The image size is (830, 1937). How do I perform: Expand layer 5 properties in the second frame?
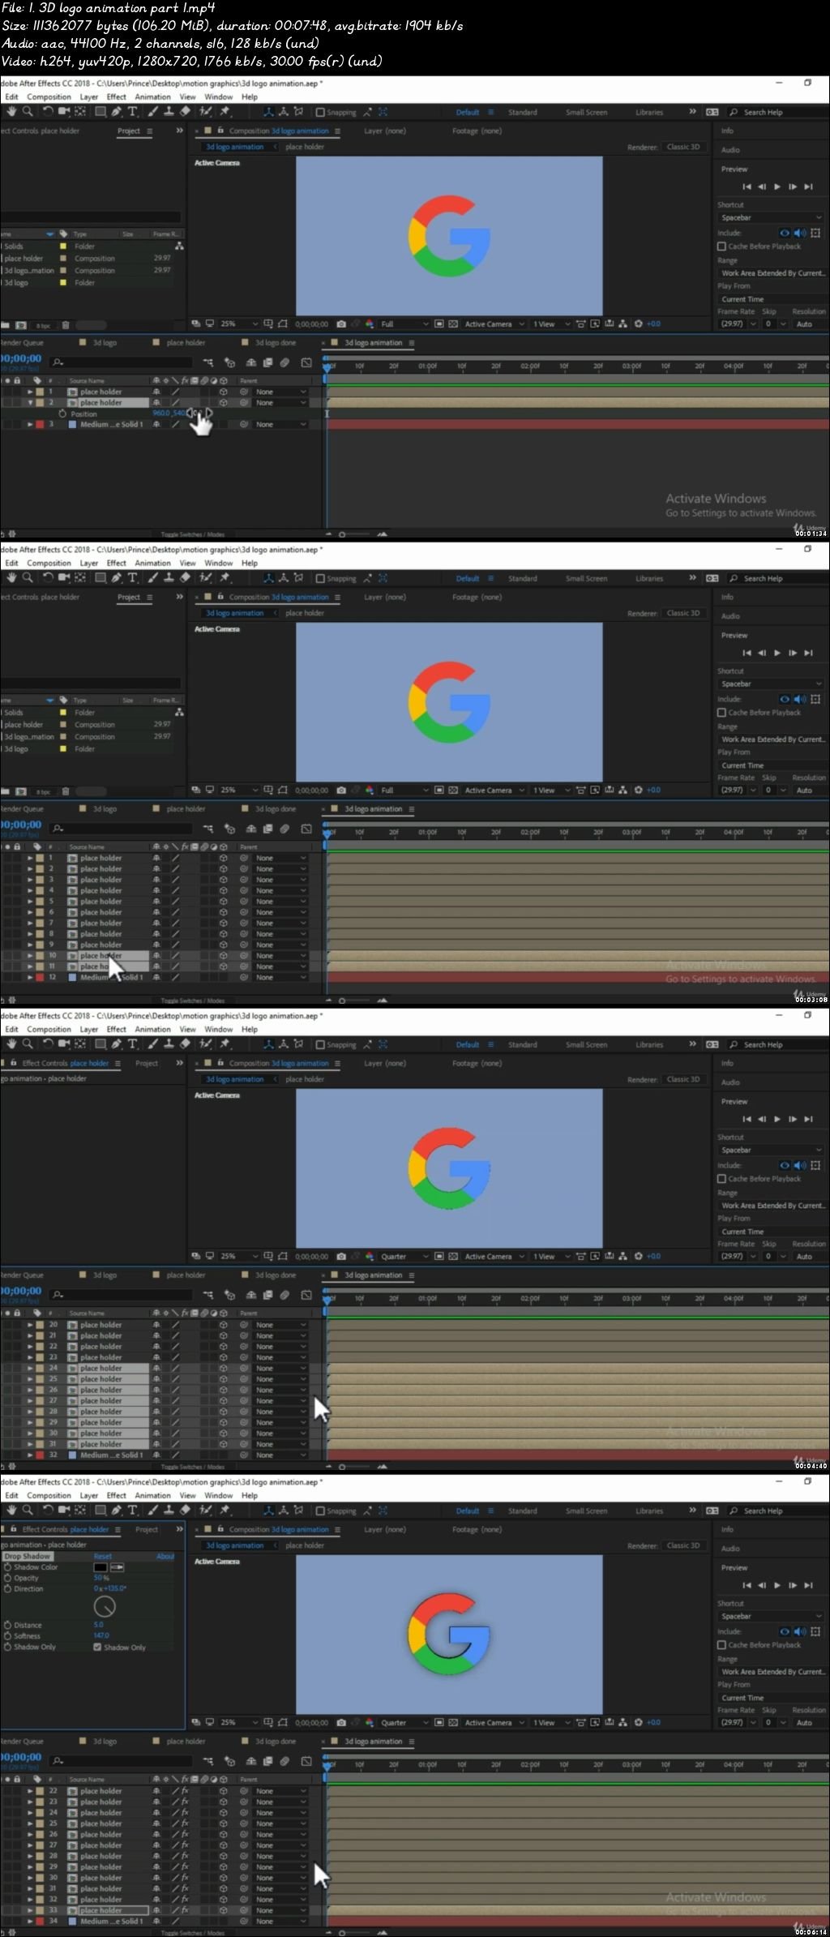click(30, 902)
